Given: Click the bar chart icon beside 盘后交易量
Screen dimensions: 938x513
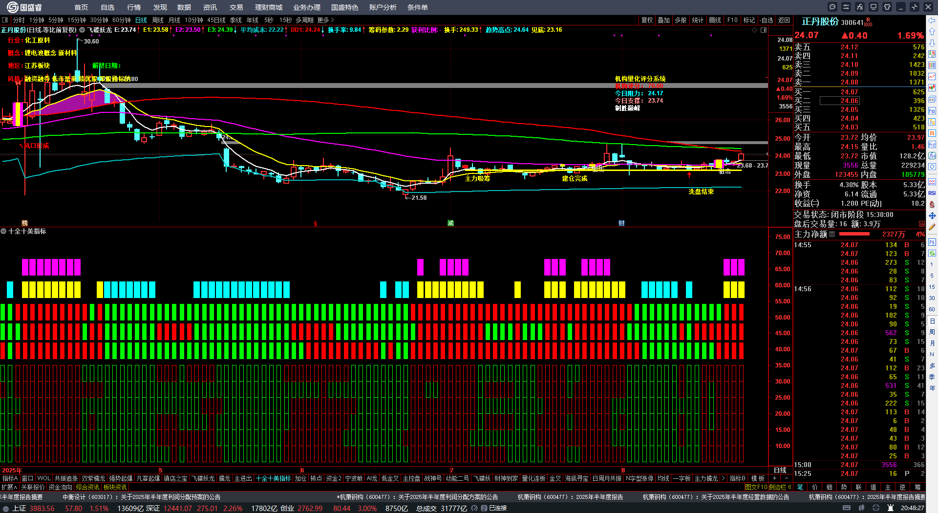Looking at the screenshot, I should pos(922,224).
